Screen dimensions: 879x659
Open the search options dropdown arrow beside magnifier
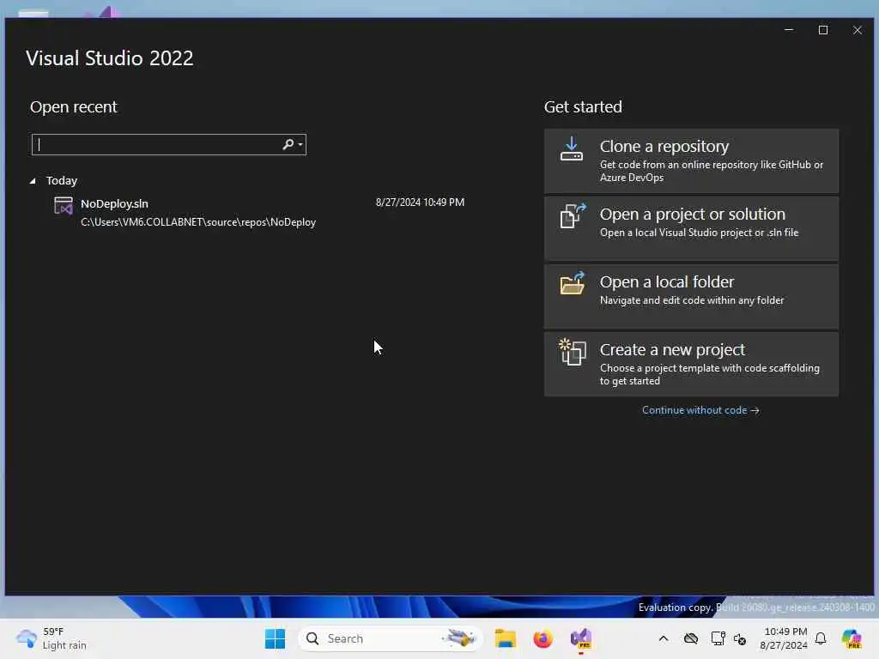tap(300, 144)
